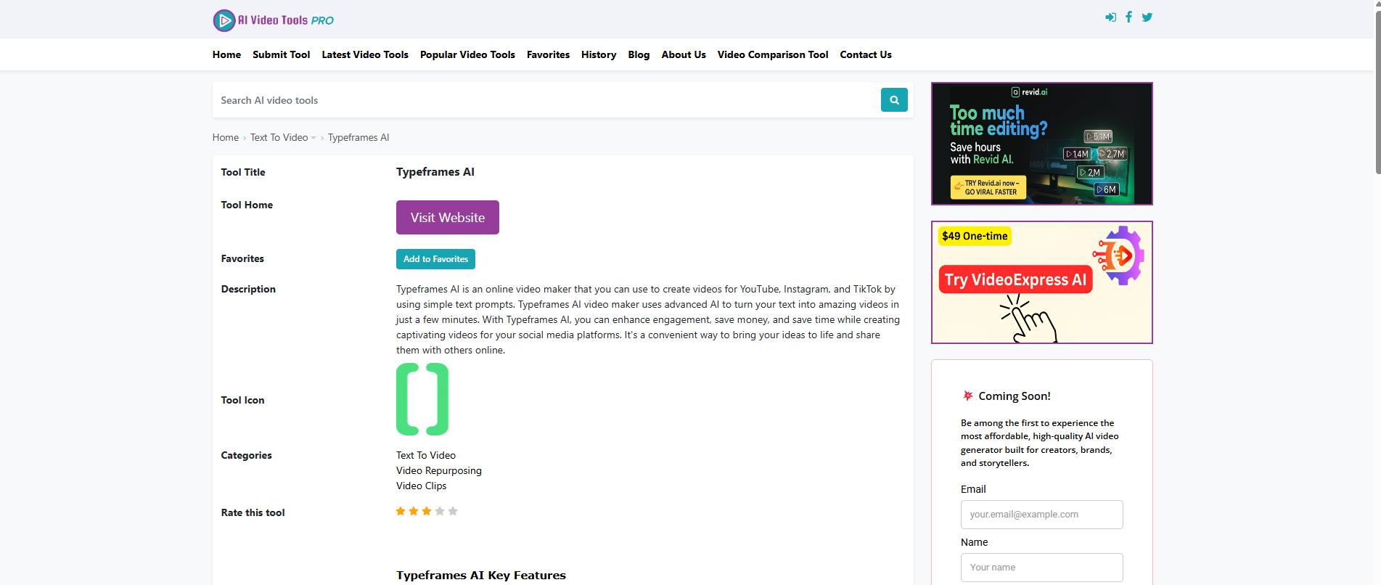Image resolution: width=1381 pixels, height=585 pixels.
Task: Click the Your name input field
Action: 1041,568
